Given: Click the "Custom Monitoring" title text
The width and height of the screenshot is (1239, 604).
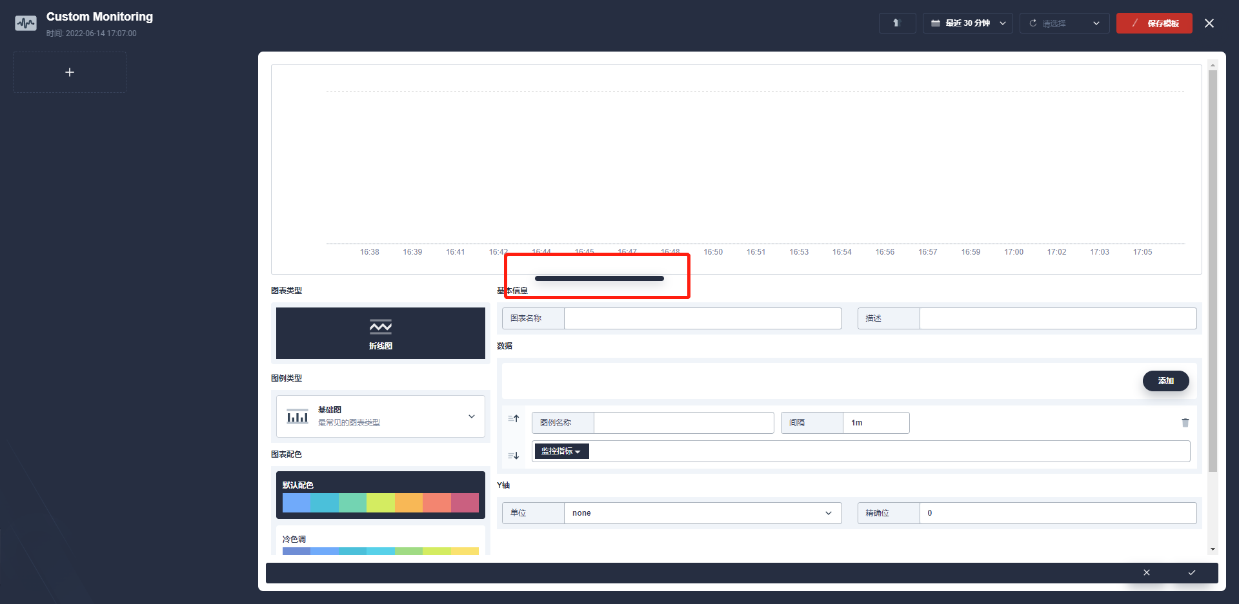Looking at the screenshot, I should (x=99, y=17).
